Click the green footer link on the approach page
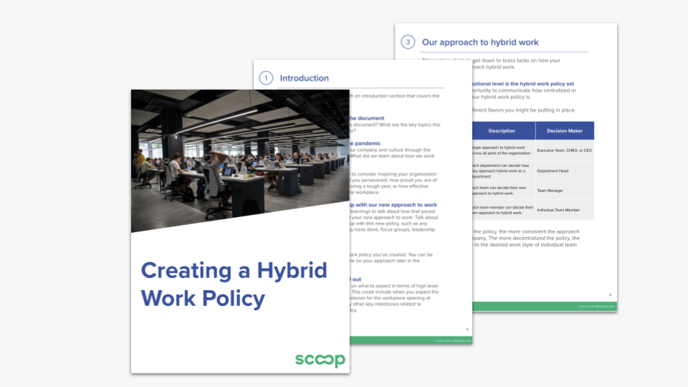688x387 pixels. tap(596, 306)
